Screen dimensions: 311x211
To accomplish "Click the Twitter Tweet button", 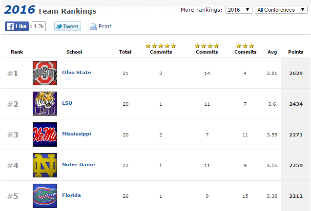I will coord(67,26).
